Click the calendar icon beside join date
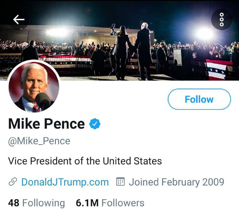 [120, 182]
